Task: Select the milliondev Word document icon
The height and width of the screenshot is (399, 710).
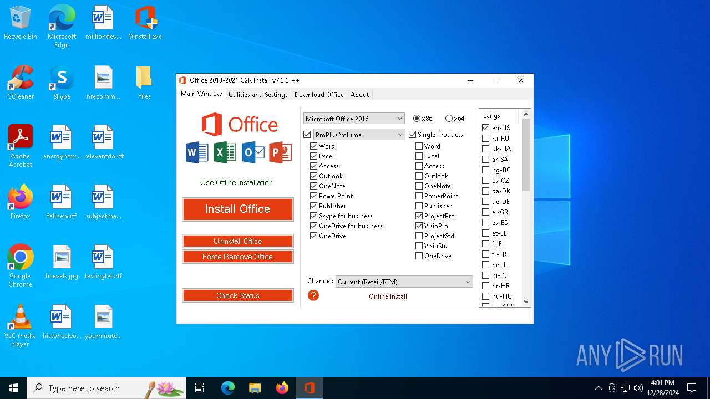Action: click(x=103, y=23)
